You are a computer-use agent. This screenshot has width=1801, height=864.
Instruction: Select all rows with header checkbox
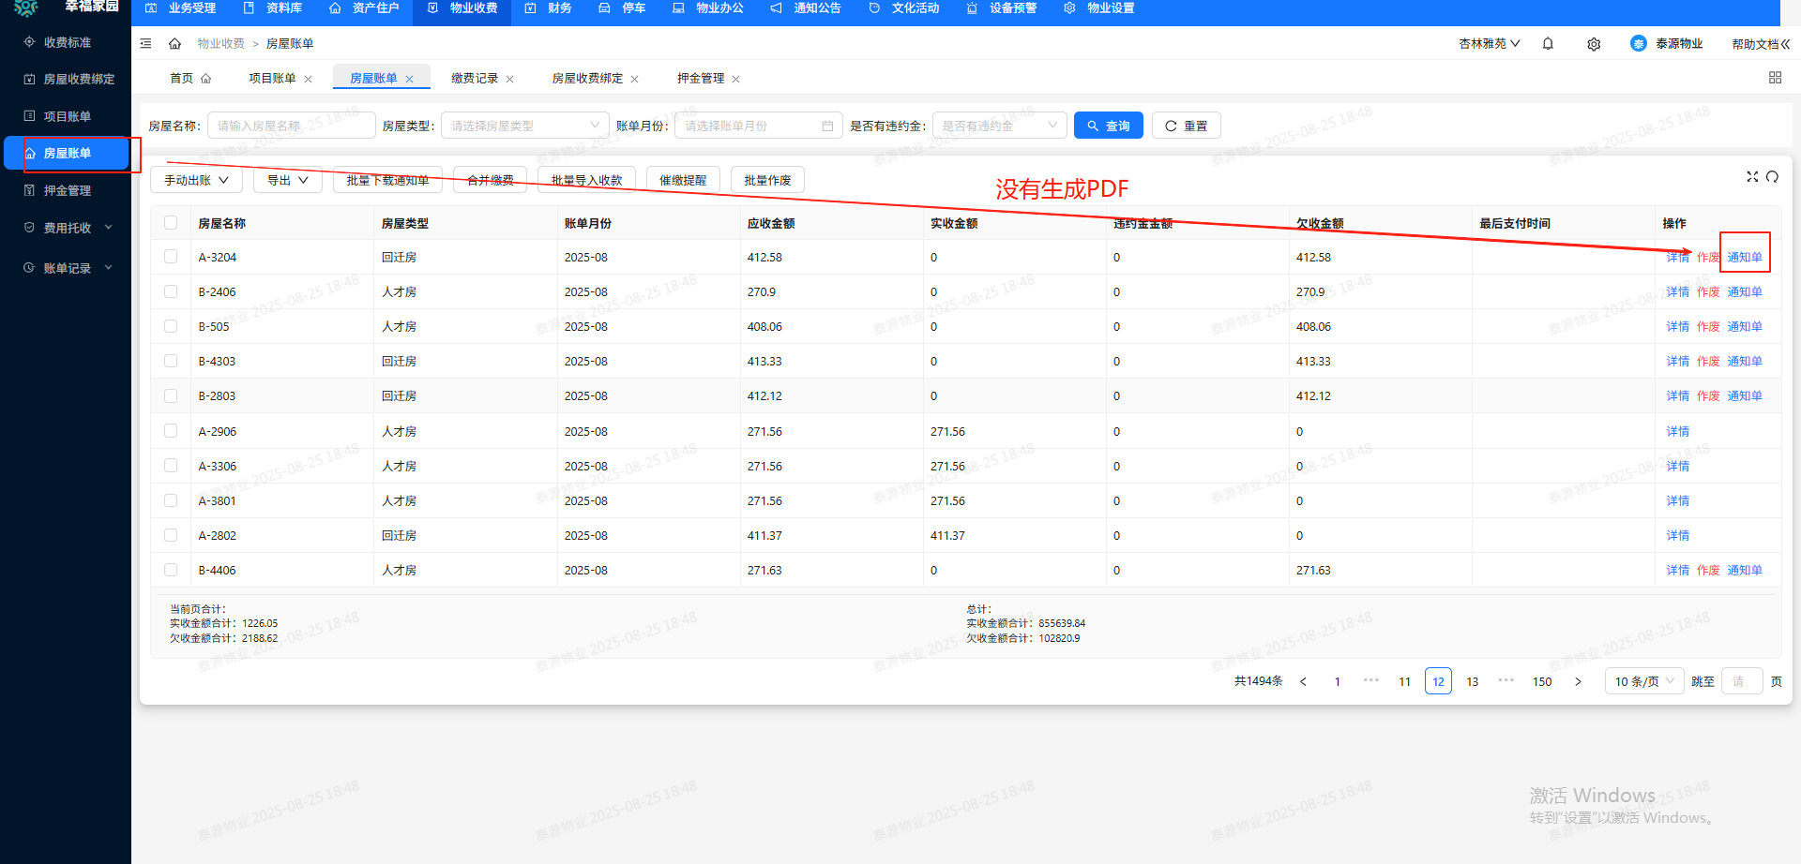[171, 223]
